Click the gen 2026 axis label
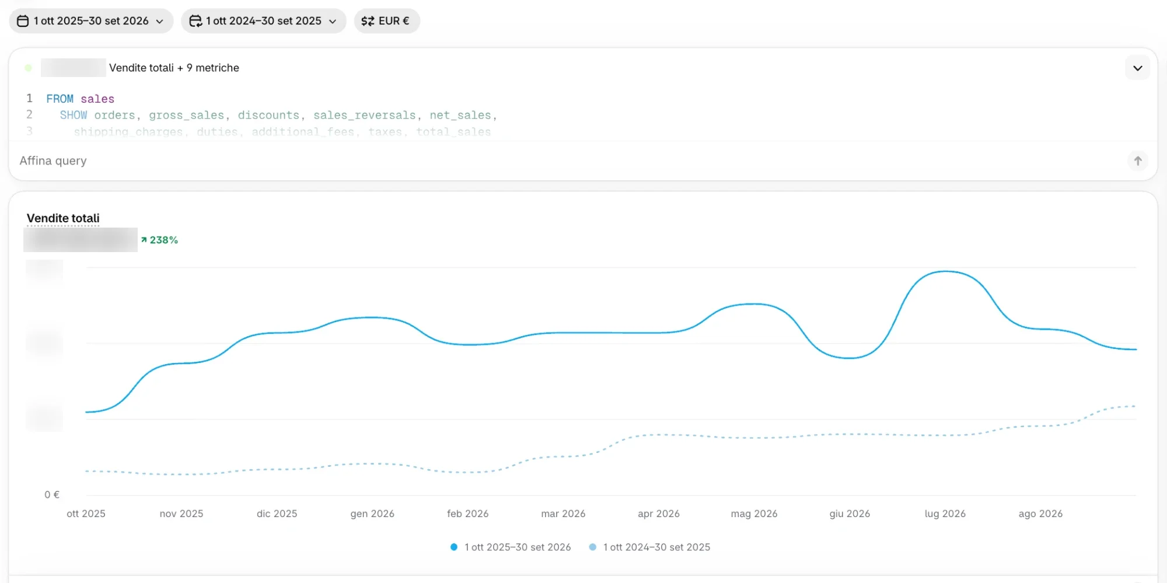1167x583 pixels. [x=372, y=514]
